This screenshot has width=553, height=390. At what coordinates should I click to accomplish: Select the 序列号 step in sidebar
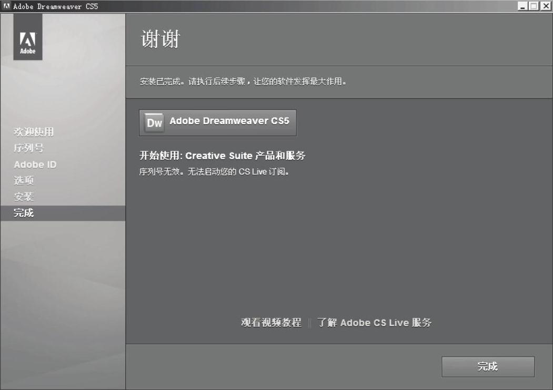point(28,148)
